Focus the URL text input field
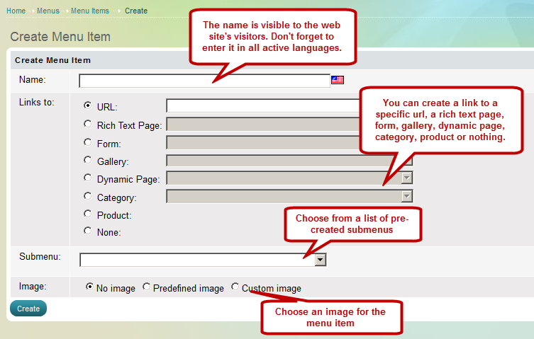This screenshot has width=534, height=339. 262,106
